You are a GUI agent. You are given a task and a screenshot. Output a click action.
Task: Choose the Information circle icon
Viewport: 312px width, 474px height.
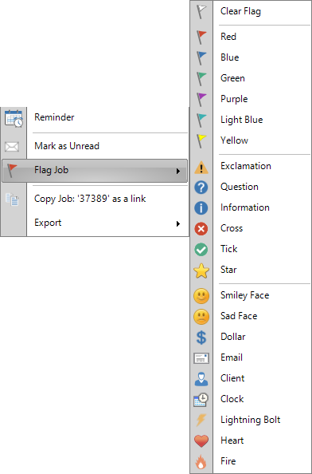click(x=201, y=208)
